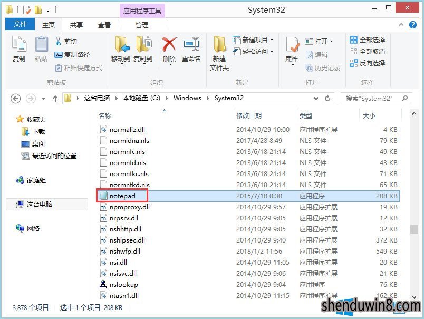Collapse the ribbon with the chevron
Viewport: 424px width, 319px height.
[401, 25]
